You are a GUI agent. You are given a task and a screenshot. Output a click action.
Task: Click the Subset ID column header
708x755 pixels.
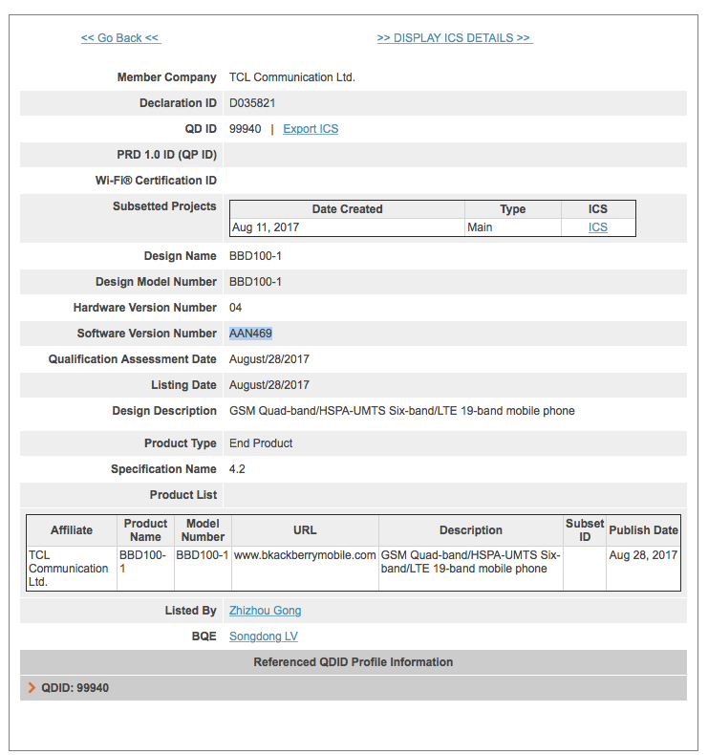tap(585, 530)
